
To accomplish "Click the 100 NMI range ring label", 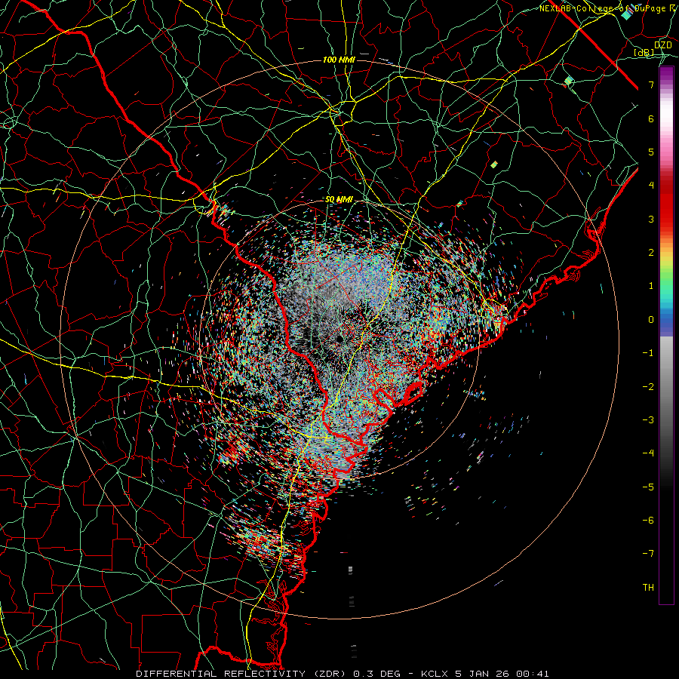I will pyautogui.click(x=339, y=60).
